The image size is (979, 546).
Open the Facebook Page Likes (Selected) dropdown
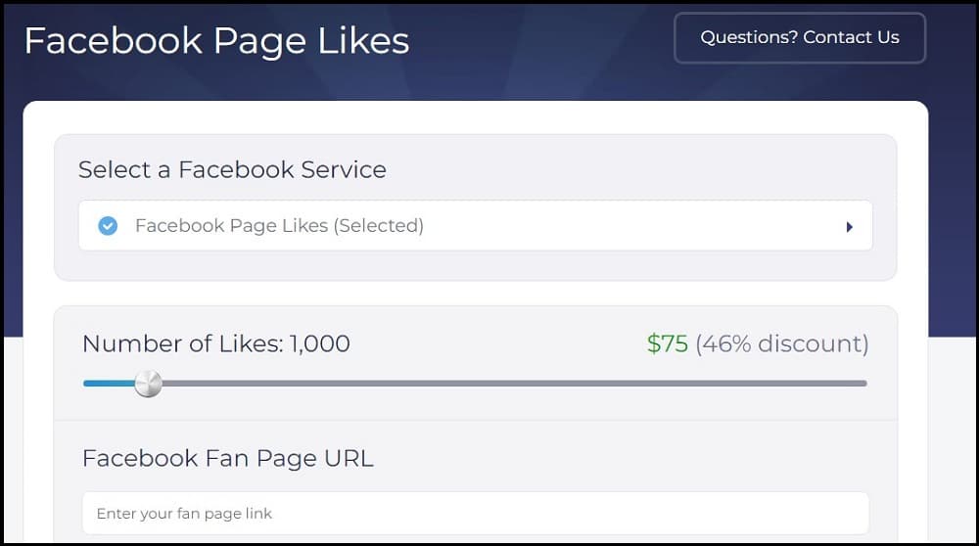[x=475, y=225]
